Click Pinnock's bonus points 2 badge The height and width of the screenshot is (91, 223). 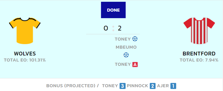[153, 86]
